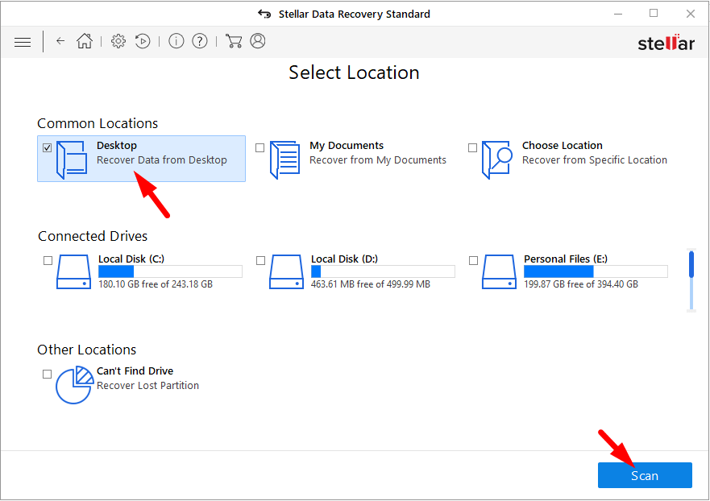Click the Personal Files (E:) usage bar
The image size is (710, 501).
596,271
